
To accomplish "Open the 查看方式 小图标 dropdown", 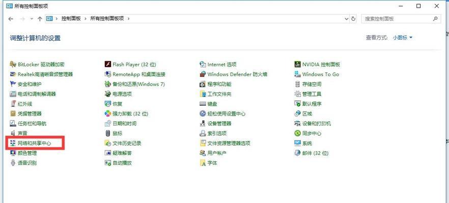I will (403, 38).
